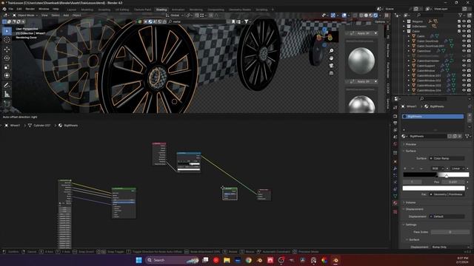Select the Measure tool in viewport toolbar
The width and height of the screenshot is (474, 266).
[7, 95]
